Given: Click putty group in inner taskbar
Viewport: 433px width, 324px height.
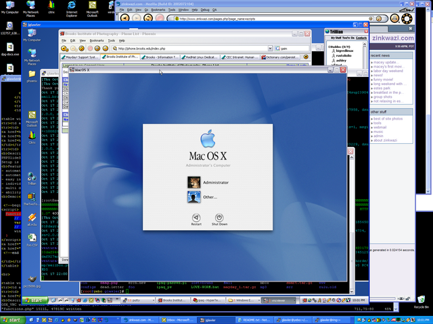Looking at the screenshot, I should coord(138,300).
